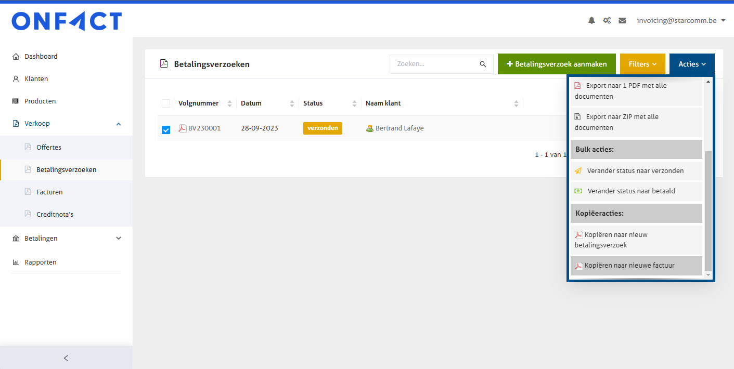Click the customer icon next to Bertrand Lafaye
This screenshot has height=369, width=734.
pyautogui.click(x=370, y=128)
